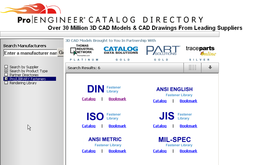Click the MIL-SPEC Fastener Library logo

[x=175, y=142]
